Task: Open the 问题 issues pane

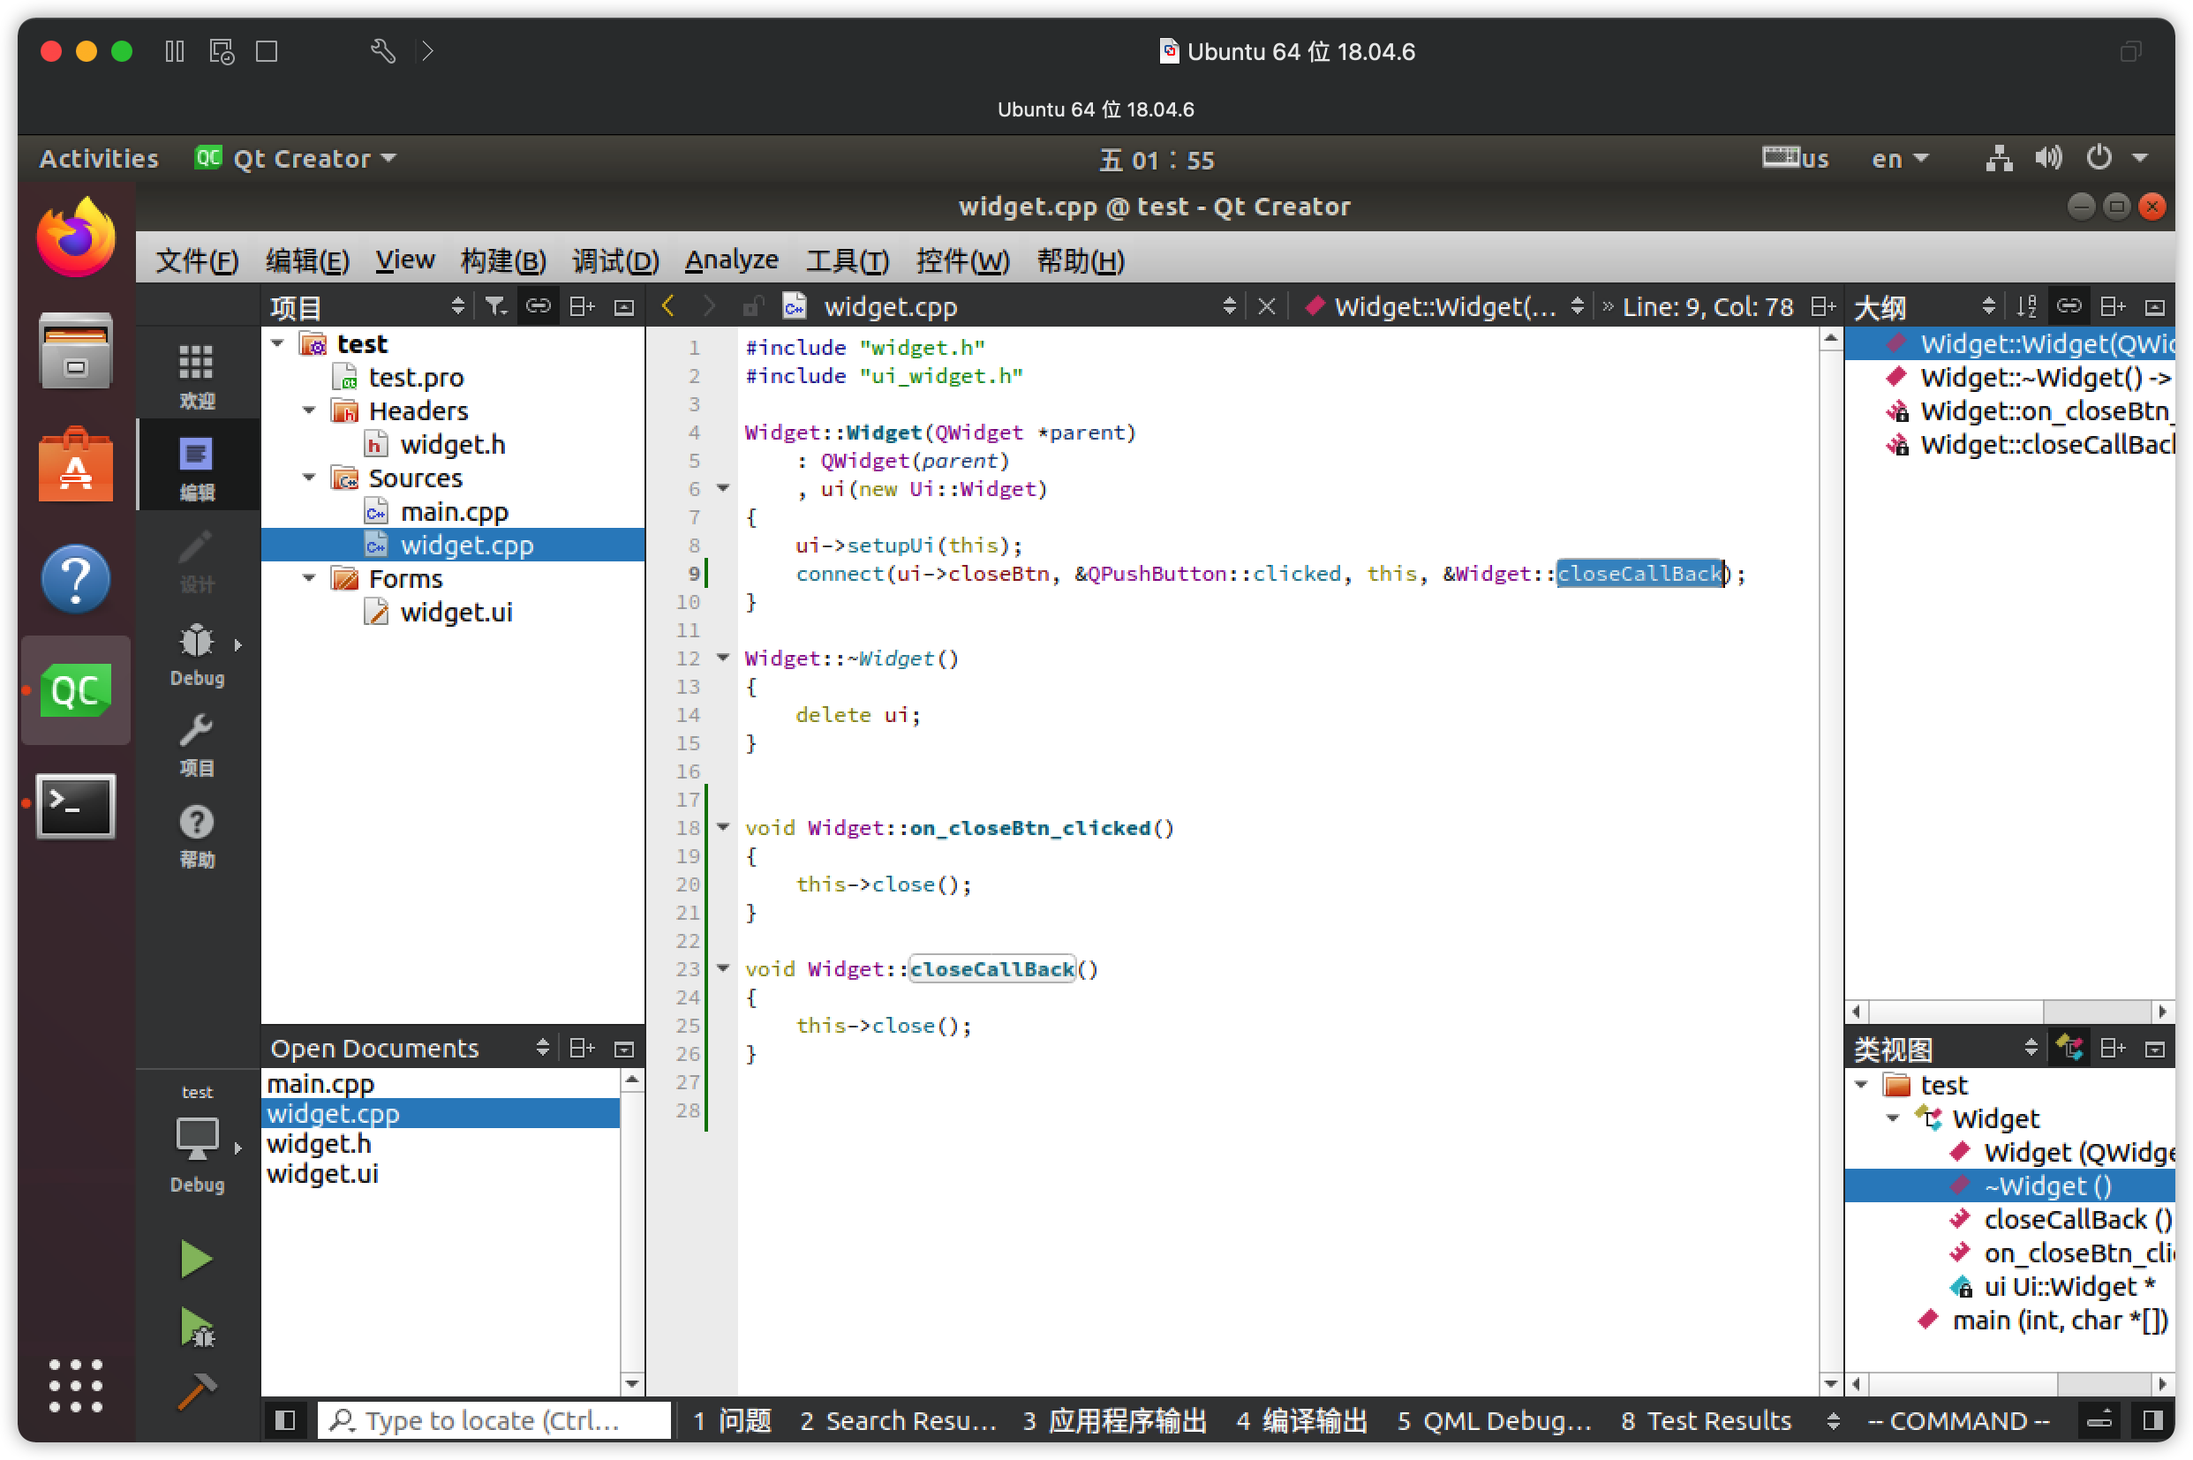Action: [732, 1420]
